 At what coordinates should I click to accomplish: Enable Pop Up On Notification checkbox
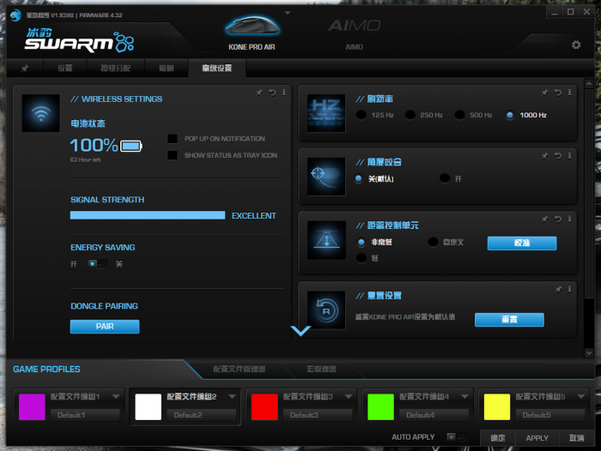[x=173, y=139]
